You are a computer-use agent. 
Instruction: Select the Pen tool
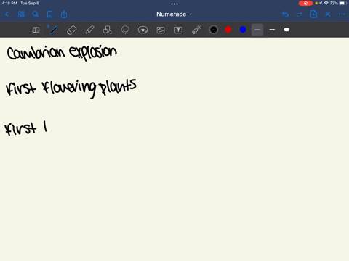[x=54, y=30]
